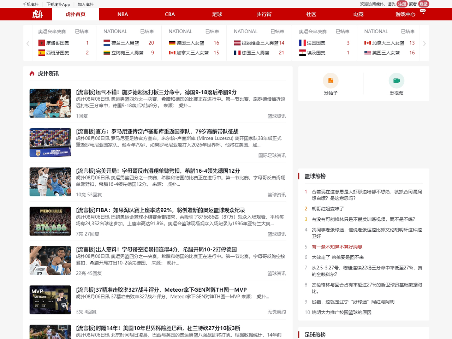
Task: Expand the 游戏中心 dropdown menu
Action: click(423, 13)
